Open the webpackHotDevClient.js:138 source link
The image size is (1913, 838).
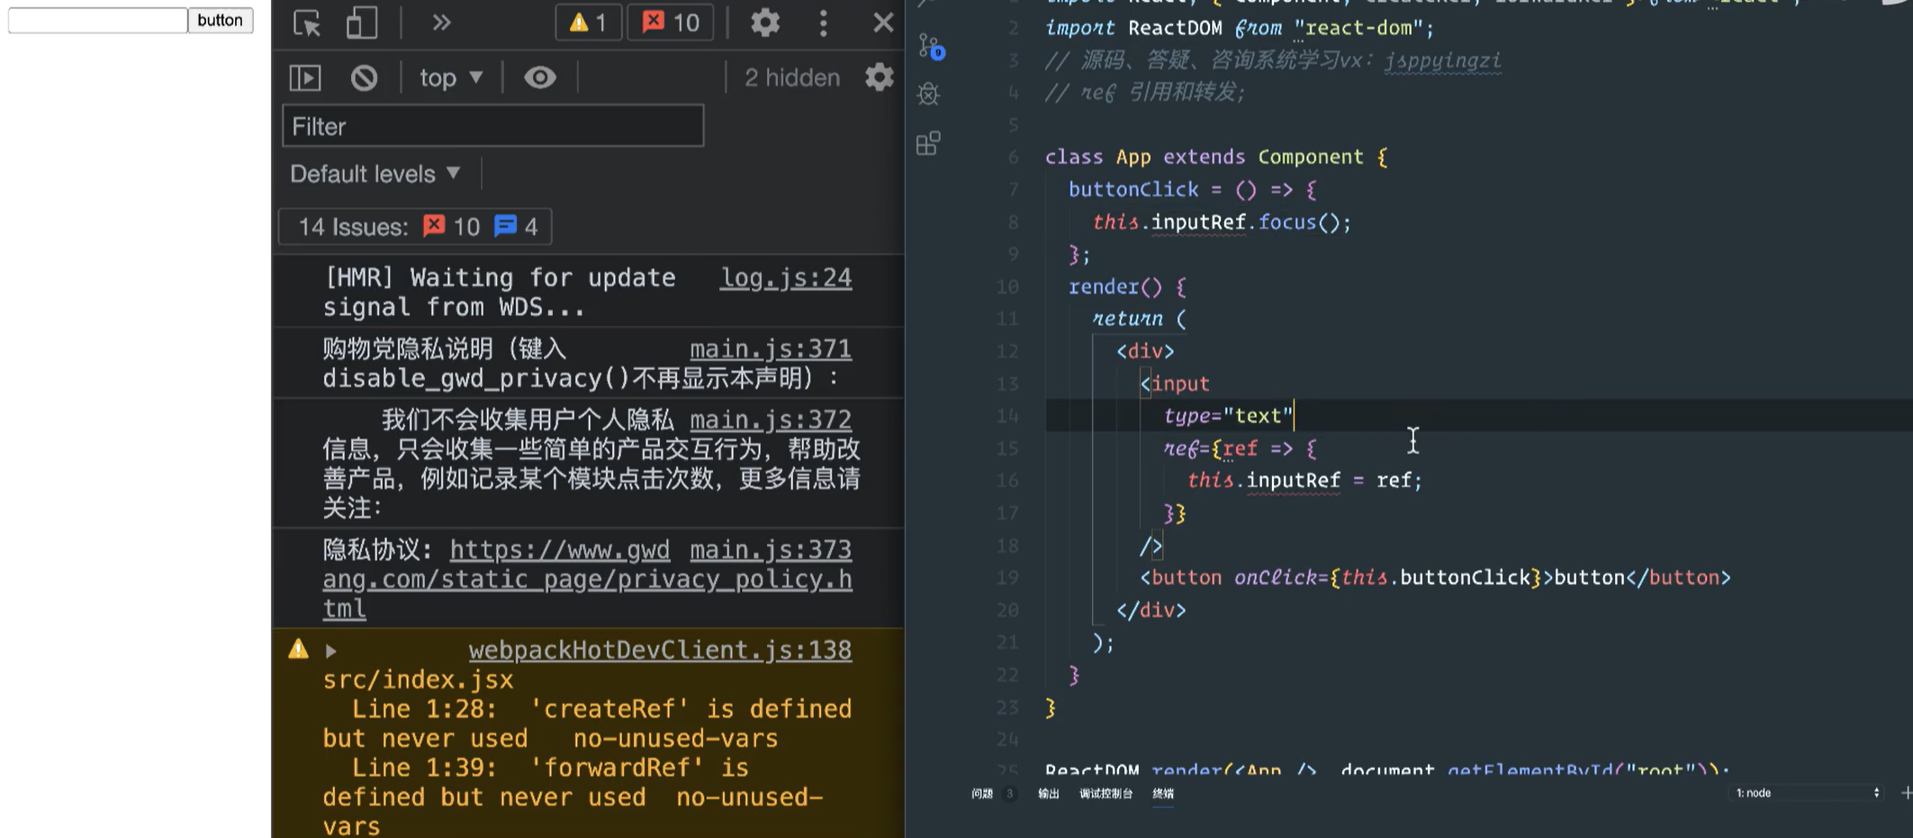(x=660, y=651)
